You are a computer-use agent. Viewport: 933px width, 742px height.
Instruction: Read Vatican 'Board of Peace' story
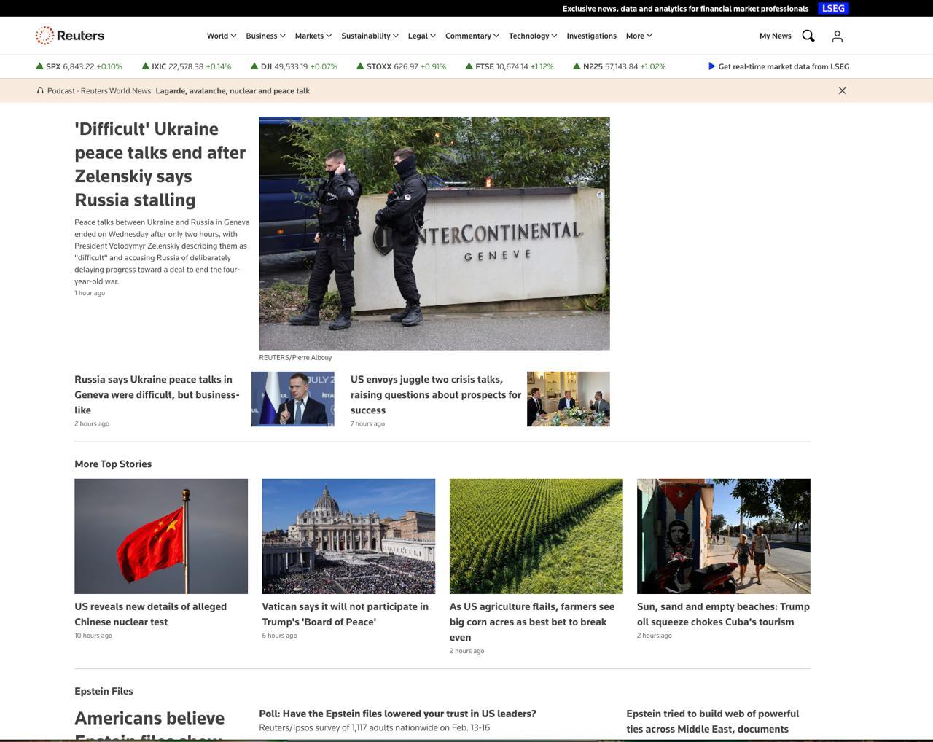pyautogui.click(x=345, y=614)
